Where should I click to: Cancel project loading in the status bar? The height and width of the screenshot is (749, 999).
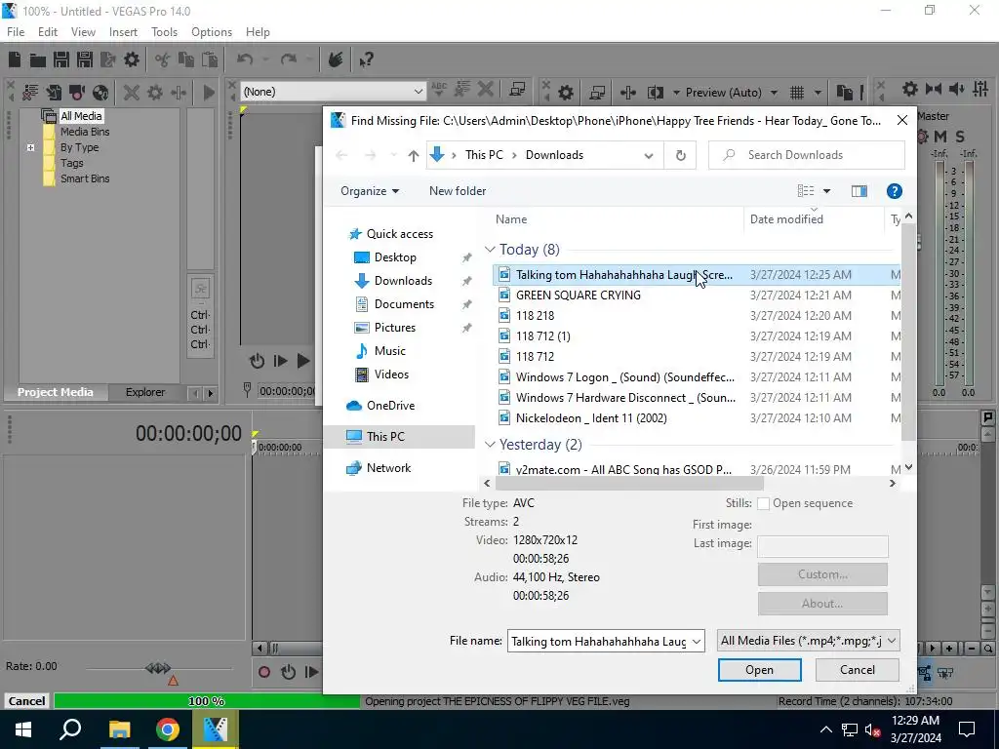[26, 701]
